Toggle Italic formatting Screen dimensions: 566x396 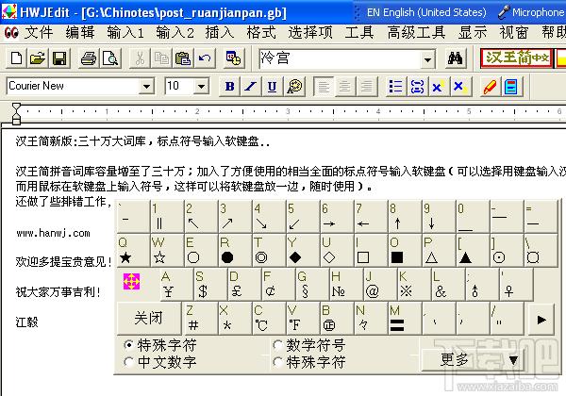[x=251, y=87]
